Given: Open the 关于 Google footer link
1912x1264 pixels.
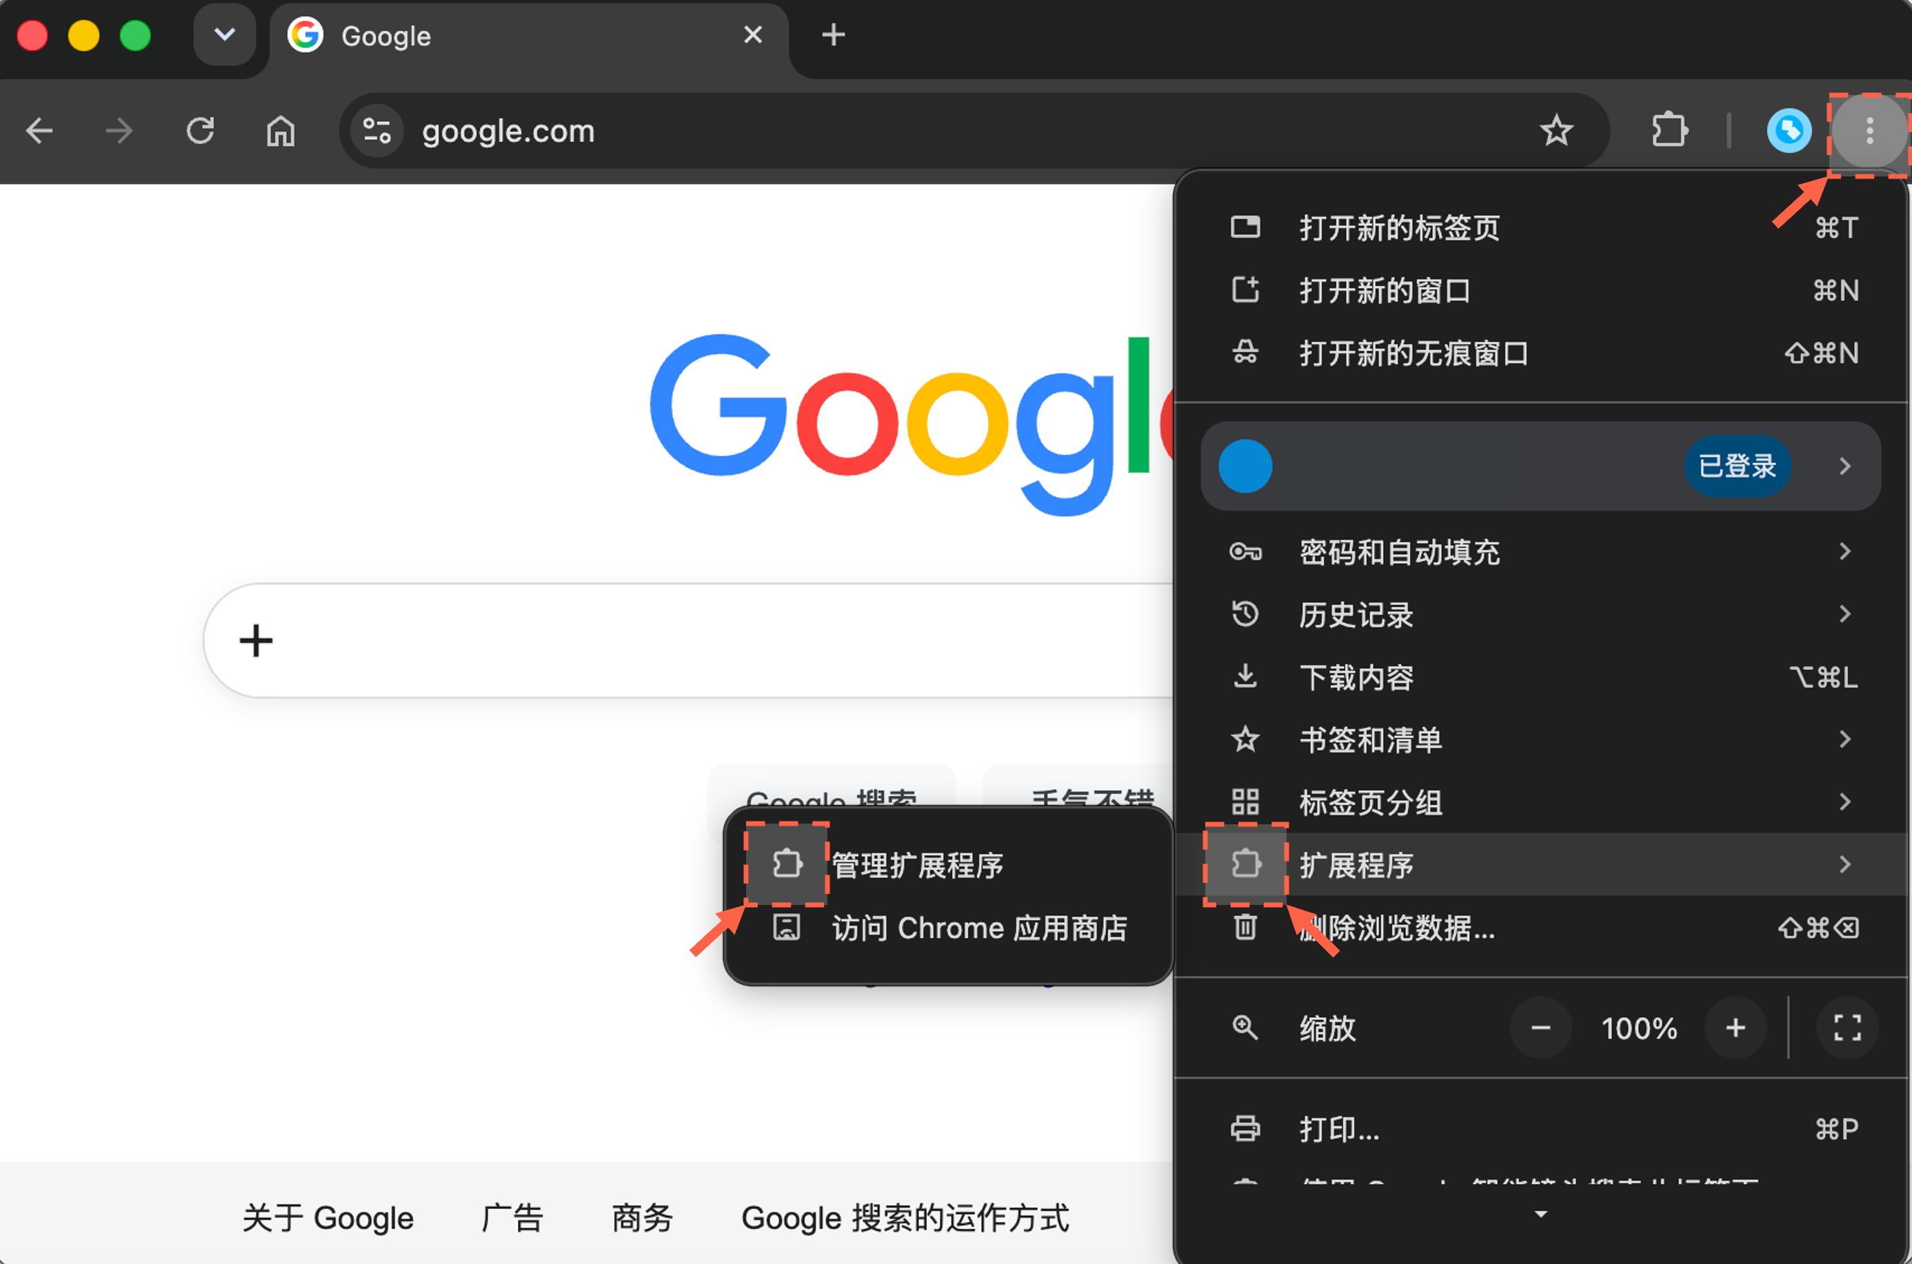Looking at the screenshot, I should pos(328,1218).
